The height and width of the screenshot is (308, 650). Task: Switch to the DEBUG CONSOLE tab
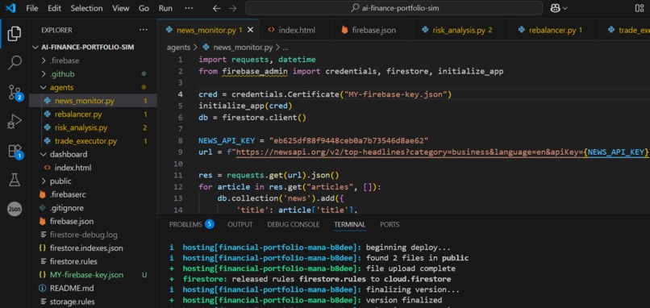(x=293, y=224)
